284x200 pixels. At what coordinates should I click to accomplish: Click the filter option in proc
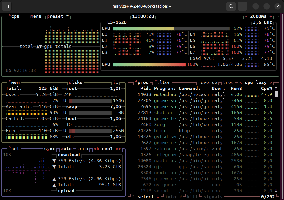[162, 83]
